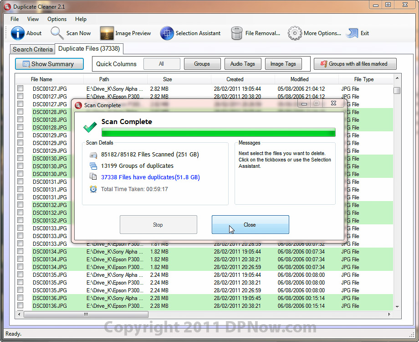Select the first DSC00136.JPG checkbox
Viewport: 419px width, 342px height.
(20, 298)
